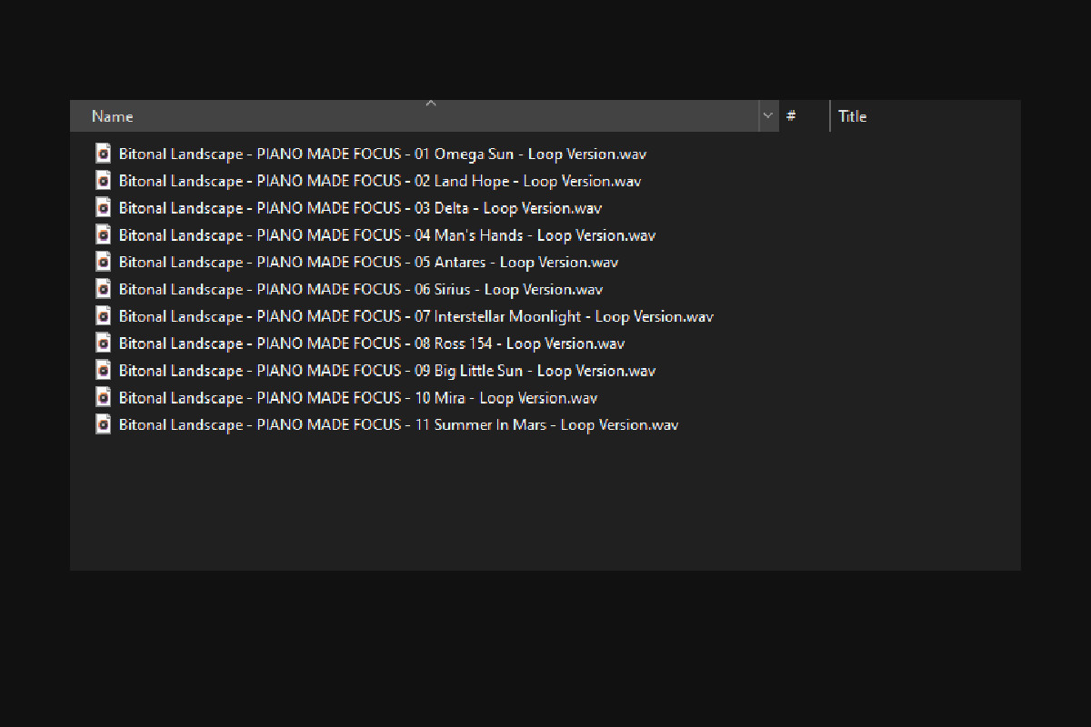Viewport: 1091px width, 727px height.
Task: Click the audio file icon for 08 Ross 154
Action: tap(104, 344)
